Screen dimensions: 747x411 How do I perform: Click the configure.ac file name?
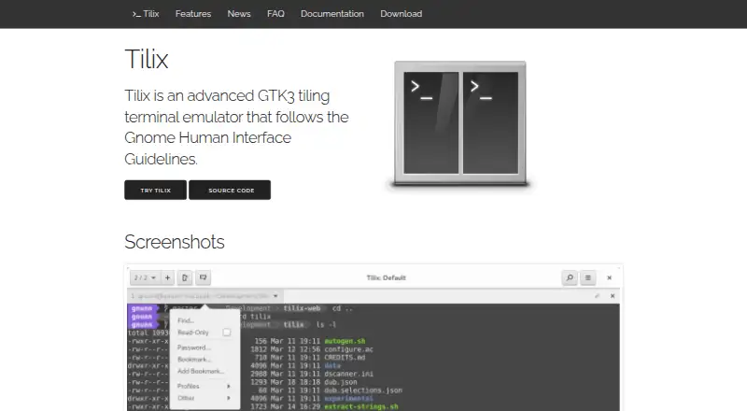click(348, 349)
